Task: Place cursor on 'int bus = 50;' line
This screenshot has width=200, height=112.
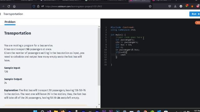Action: [x=124, y=45]
